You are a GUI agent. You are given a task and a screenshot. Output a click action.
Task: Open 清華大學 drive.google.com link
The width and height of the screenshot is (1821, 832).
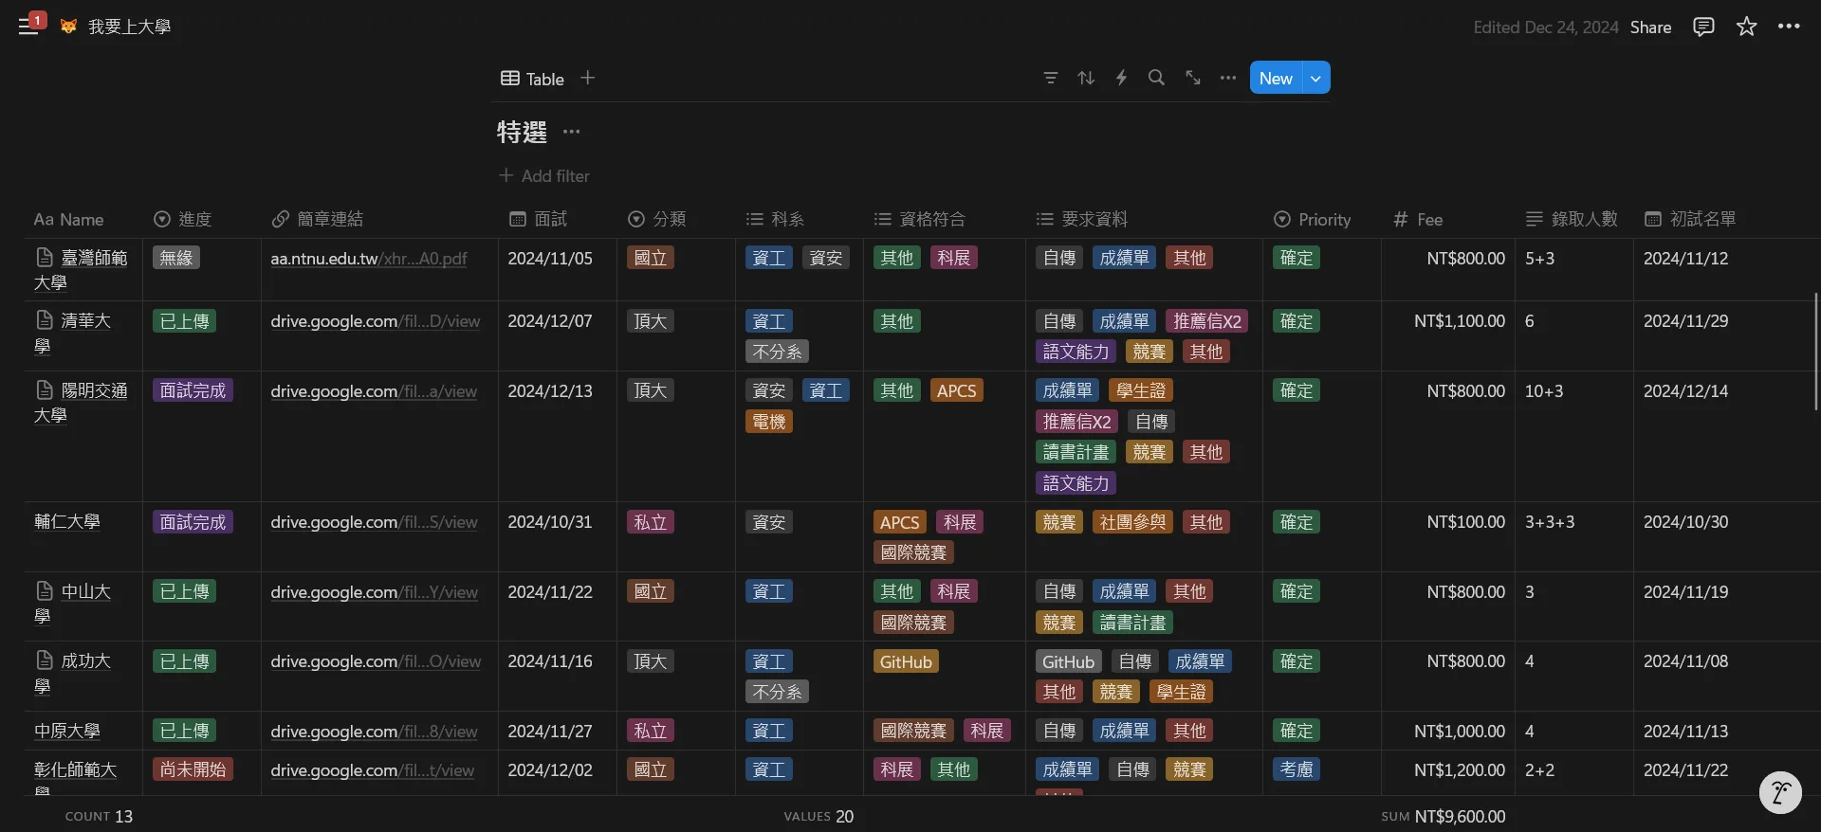(375, 321)
